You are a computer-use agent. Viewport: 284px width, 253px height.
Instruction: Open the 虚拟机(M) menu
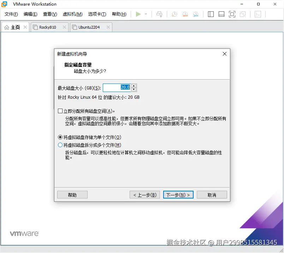73,14
